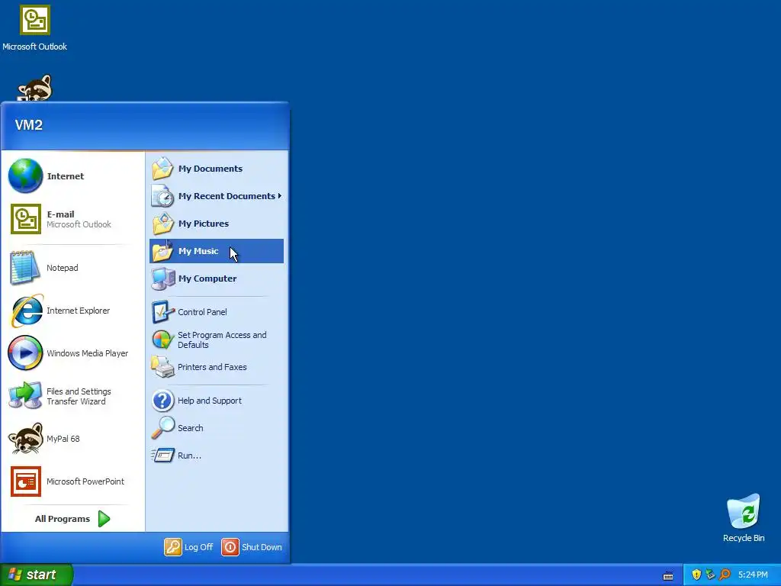Click the My Computer monitor icon
Viewport: 781px width, 586px height.
coord(163,279)
